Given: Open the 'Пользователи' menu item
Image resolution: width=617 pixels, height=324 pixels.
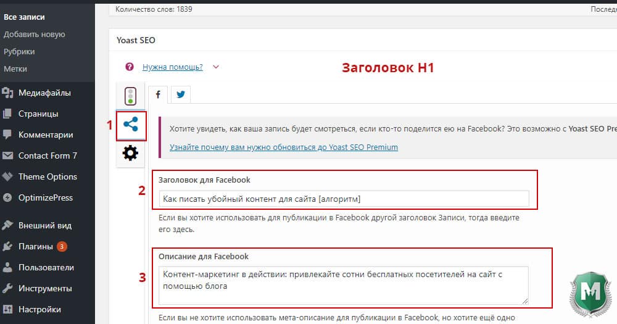Looking at the screenshot, I should coord(46,267).
